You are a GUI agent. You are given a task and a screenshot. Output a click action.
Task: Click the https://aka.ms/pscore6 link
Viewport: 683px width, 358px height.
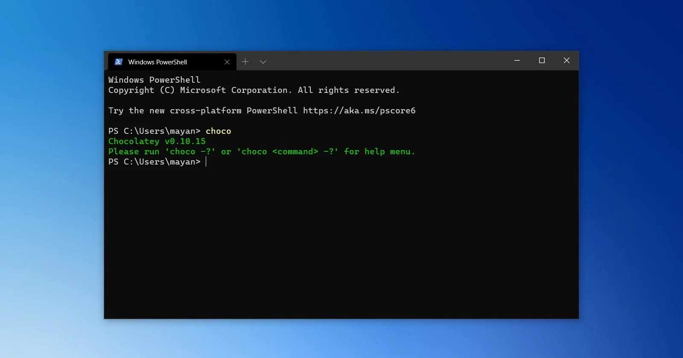(359, 111)
